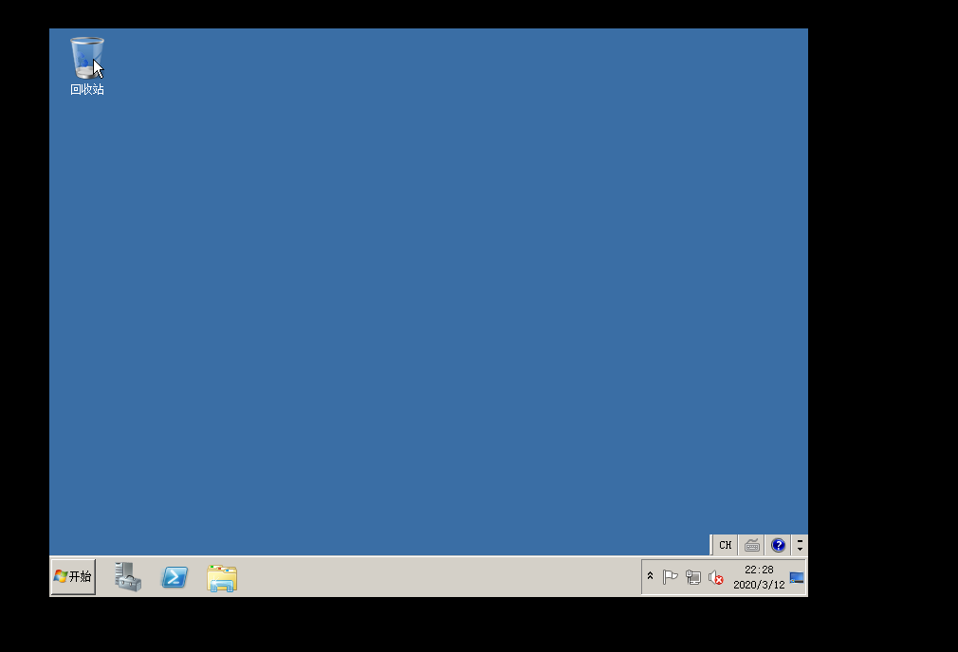Select the Recycle Bin (回收站) desktop icon
The height and width of the screenshot is (652, 958).
click(x=86, y=66)
